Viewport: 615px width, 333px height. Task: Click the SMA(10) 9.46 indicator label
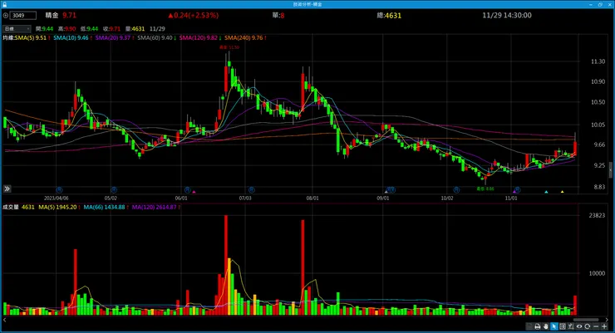click(72, 38)
